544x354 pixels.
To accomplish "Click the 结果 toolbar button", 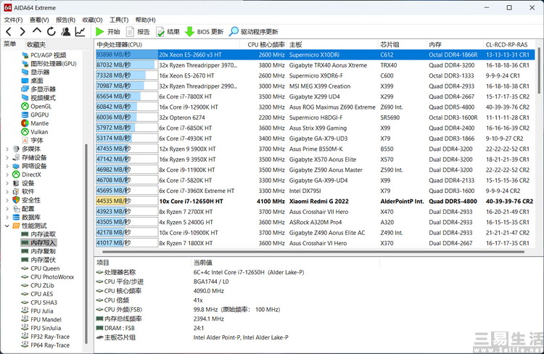I will point(168,32).
